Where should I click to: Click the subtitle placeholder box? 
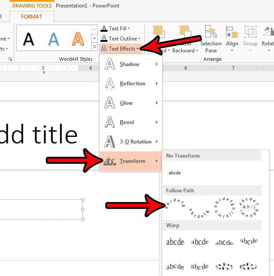click(41, 210)
